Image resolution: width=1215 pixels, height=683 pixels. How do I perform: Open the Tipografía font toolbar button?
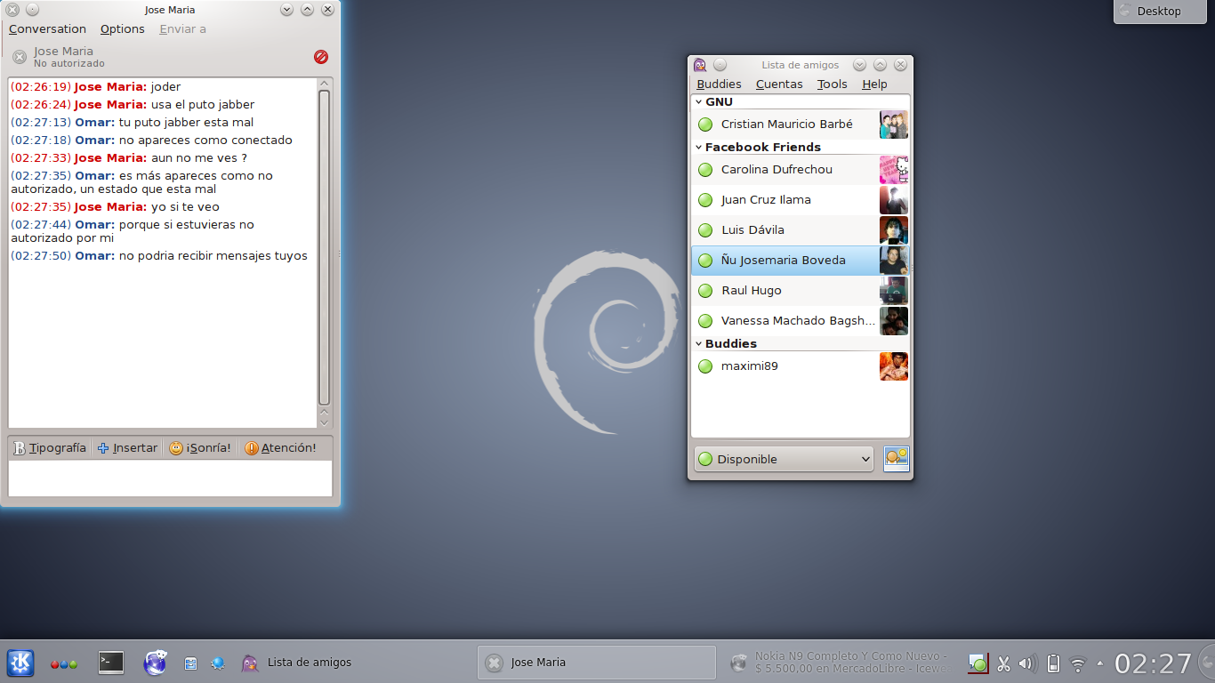point(50,448)
